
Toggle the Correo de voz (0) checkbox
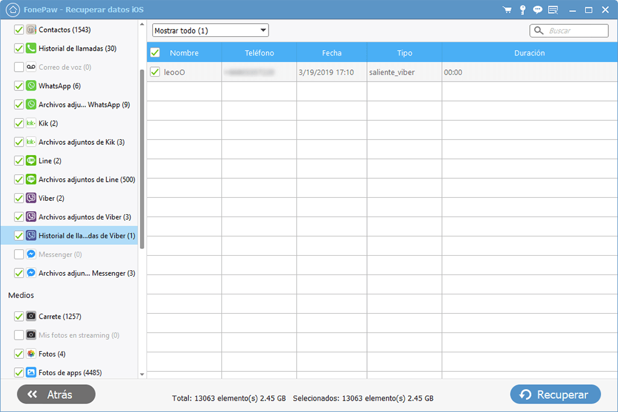(19, 67)
